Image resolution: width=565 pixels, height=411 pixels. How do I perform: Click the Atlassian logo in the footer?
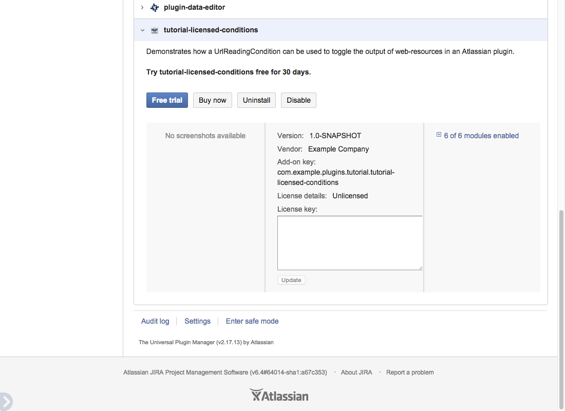[x=279, y=395]
